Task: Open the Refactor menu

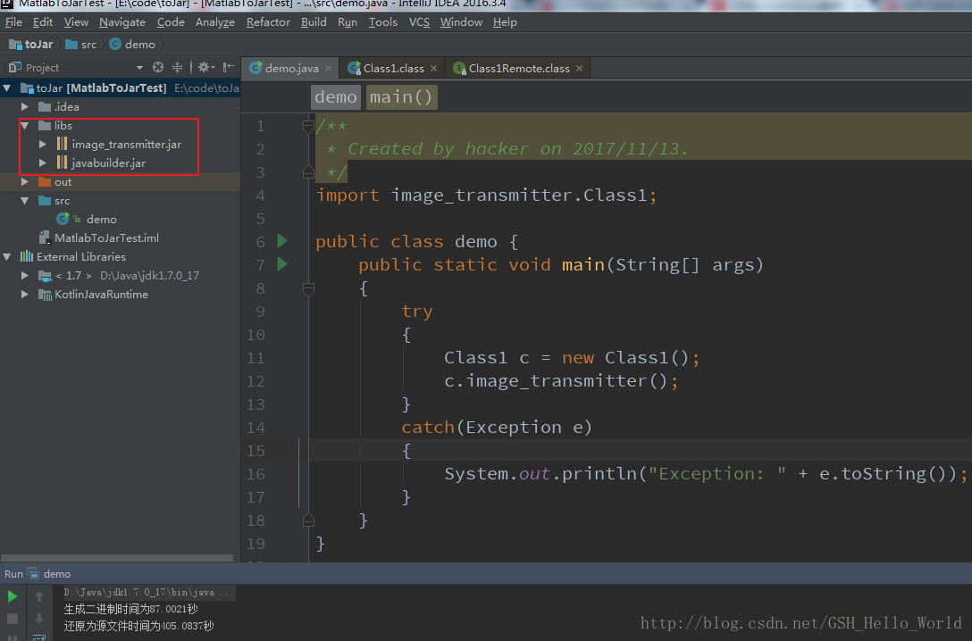Action: click(268, 22)
